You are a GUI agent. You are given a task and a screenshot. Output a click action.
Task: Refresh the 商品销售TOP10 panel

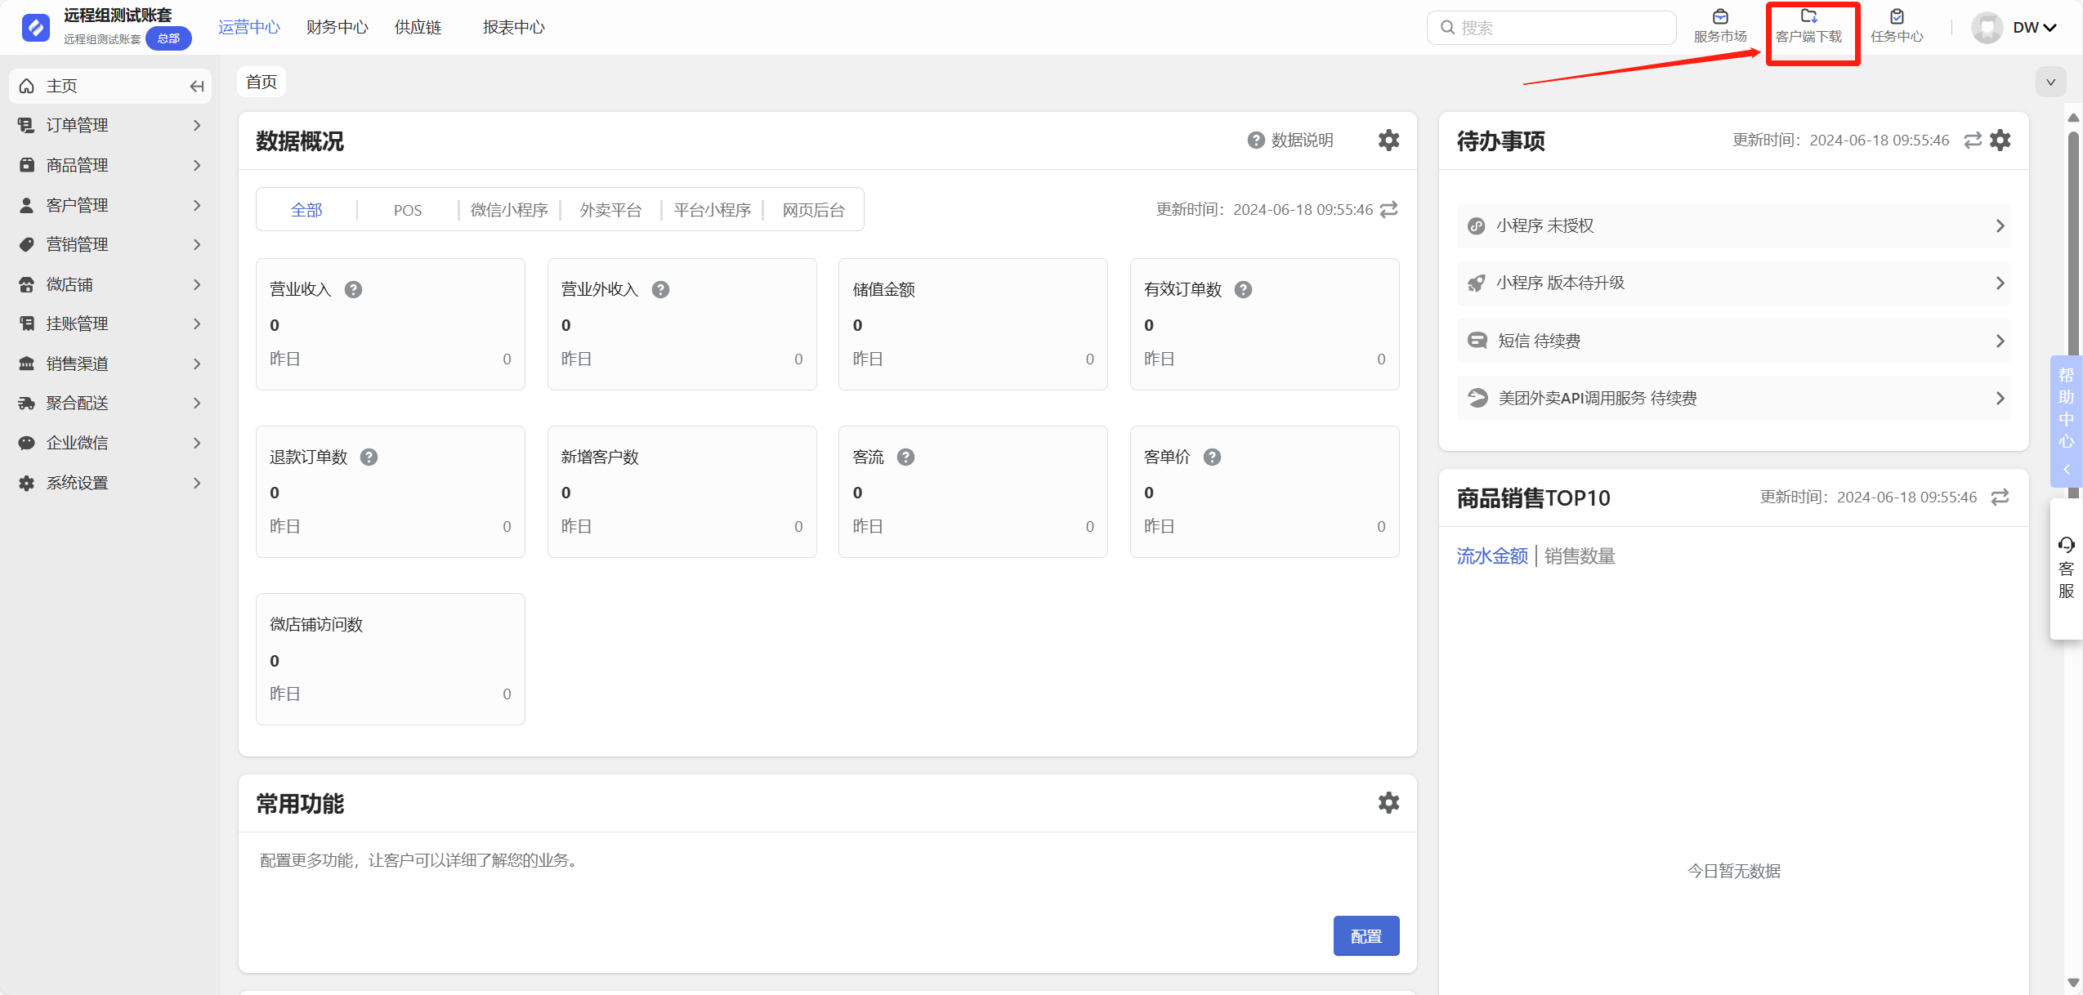2000,497
